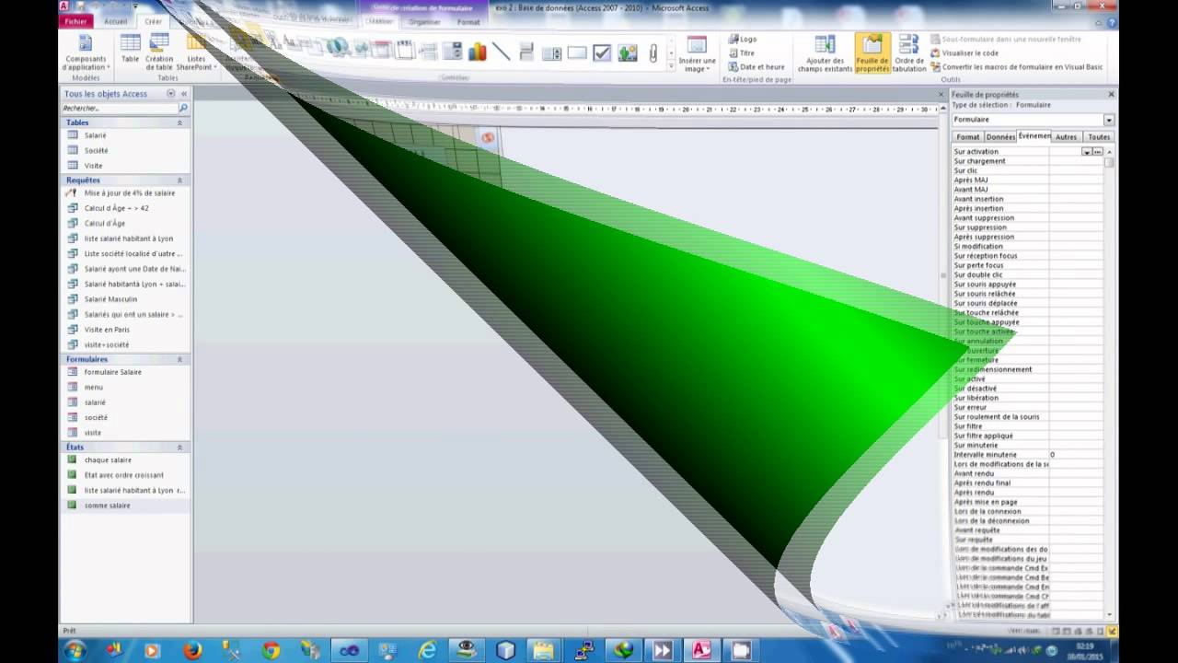Open the Fichier tab
This screenshot has width=1178, height=663.
click(76, 21)
